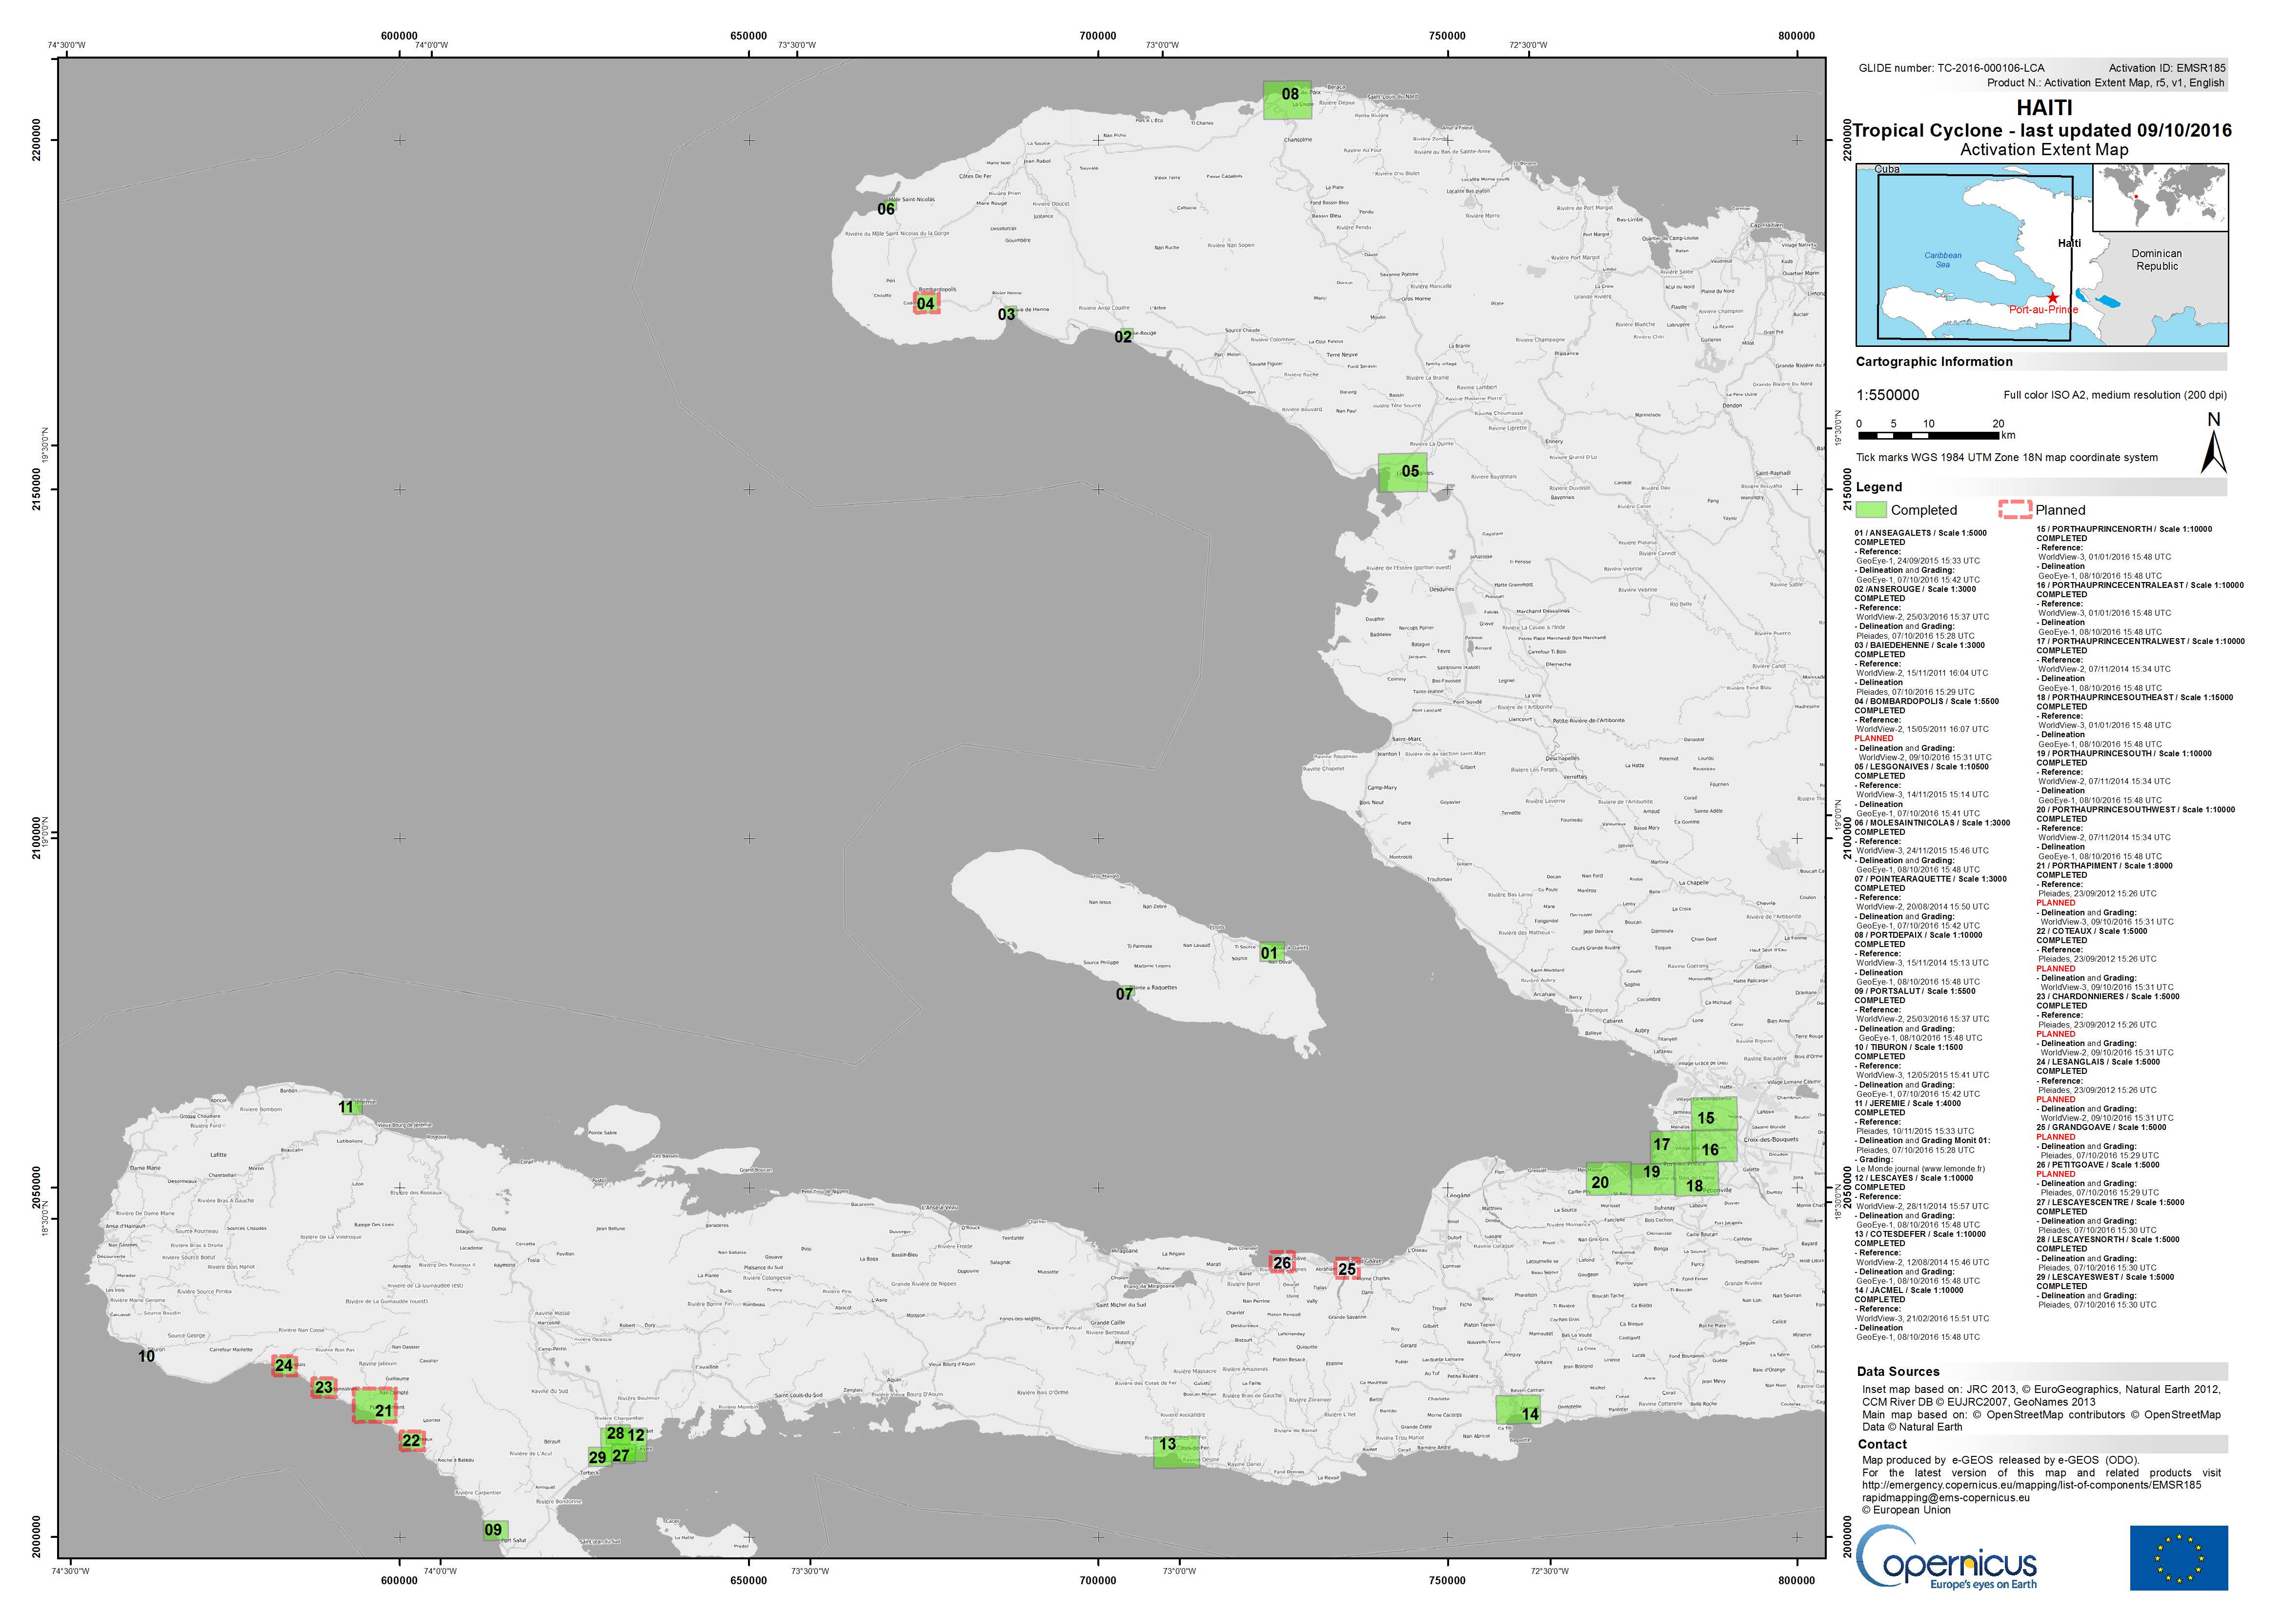The height and width of the screenshot is (1613, 2282).
Task: Click the 'Cuba' label in inset map
Action: click(1886, 170)
